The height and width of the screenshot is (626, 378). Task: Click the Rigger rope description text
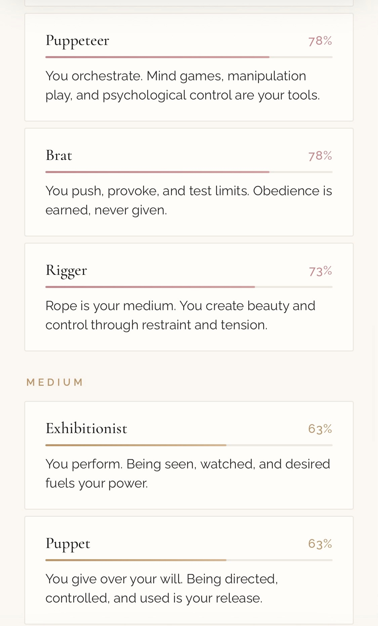[x=180, y=316]
